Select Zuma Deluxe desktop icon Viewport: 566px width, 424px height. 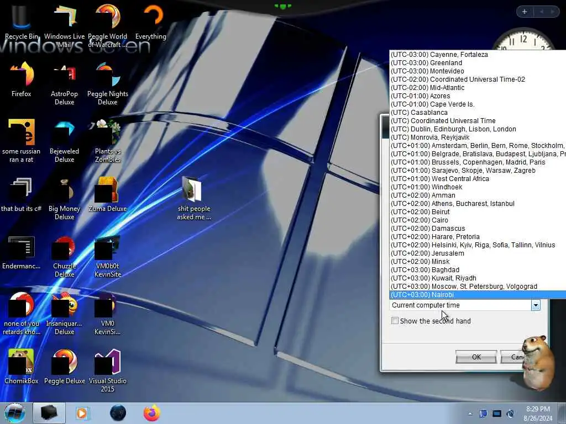click(108, 195)
